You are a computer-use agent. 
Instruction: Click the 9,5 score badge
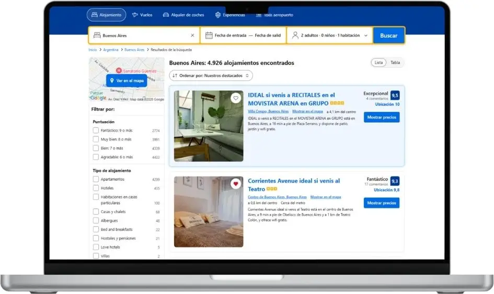tap(395, 95)
